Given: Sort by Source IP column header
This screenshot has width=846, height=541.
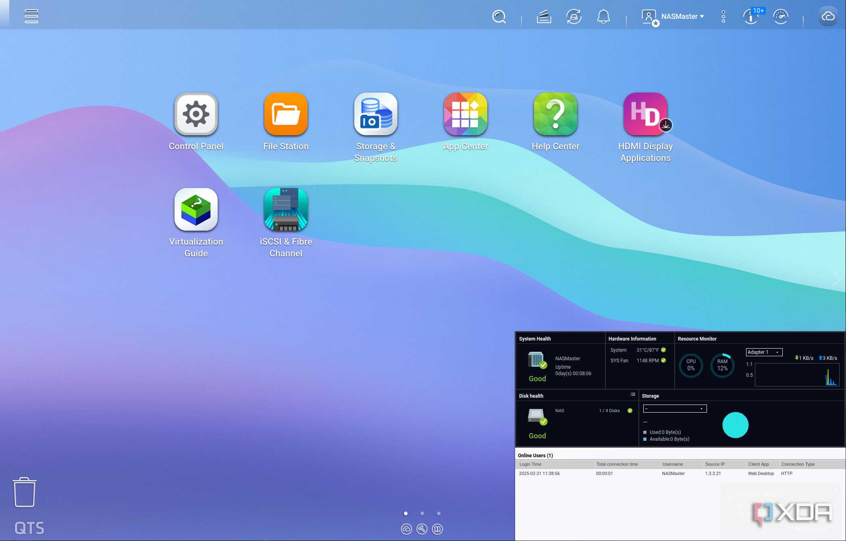Looking at the screenshot, I should pyautogui.click(x=725, y=464).
